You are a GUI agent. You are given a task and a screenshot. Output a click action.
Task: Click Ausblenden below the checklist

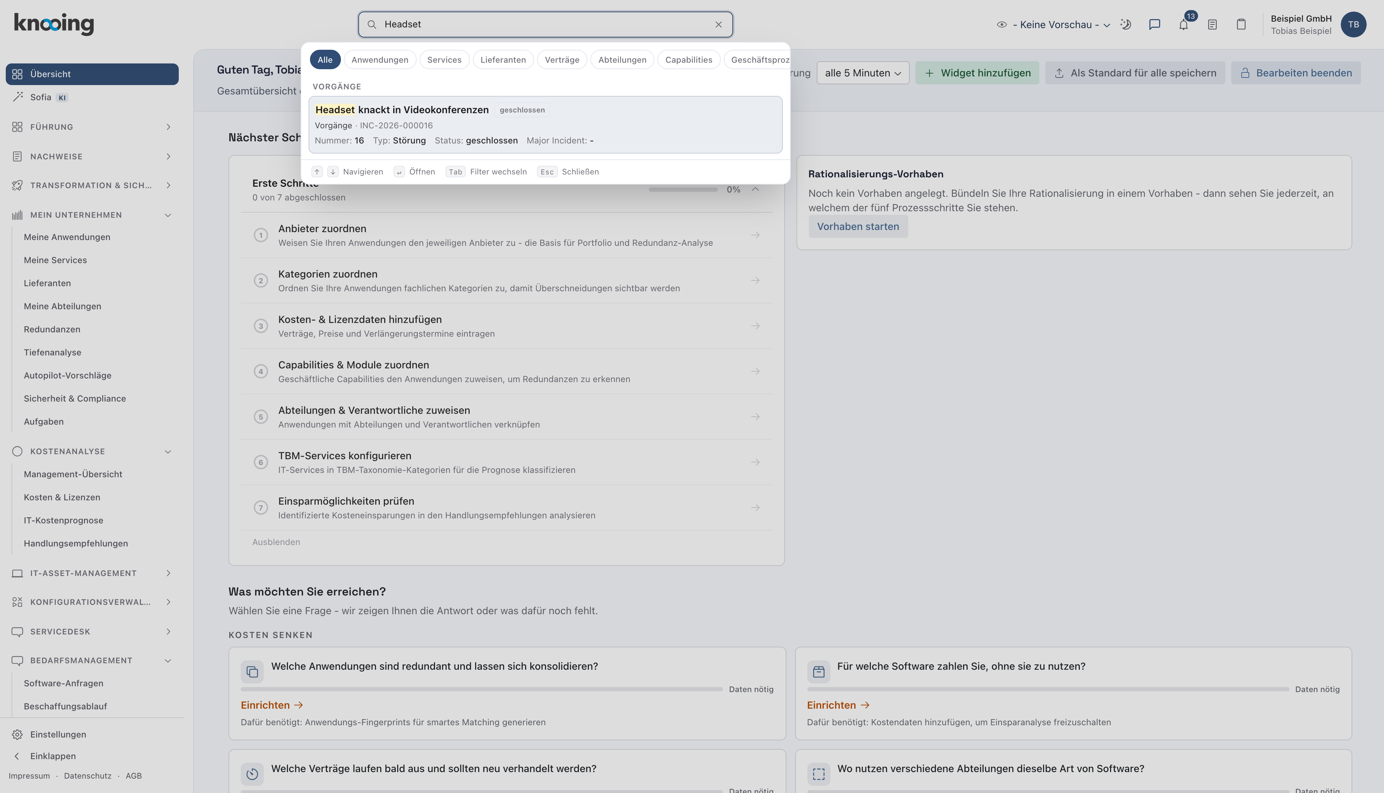click(276, 542)
